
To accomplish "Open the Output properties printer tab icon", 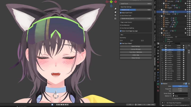I will pos(158,53).
